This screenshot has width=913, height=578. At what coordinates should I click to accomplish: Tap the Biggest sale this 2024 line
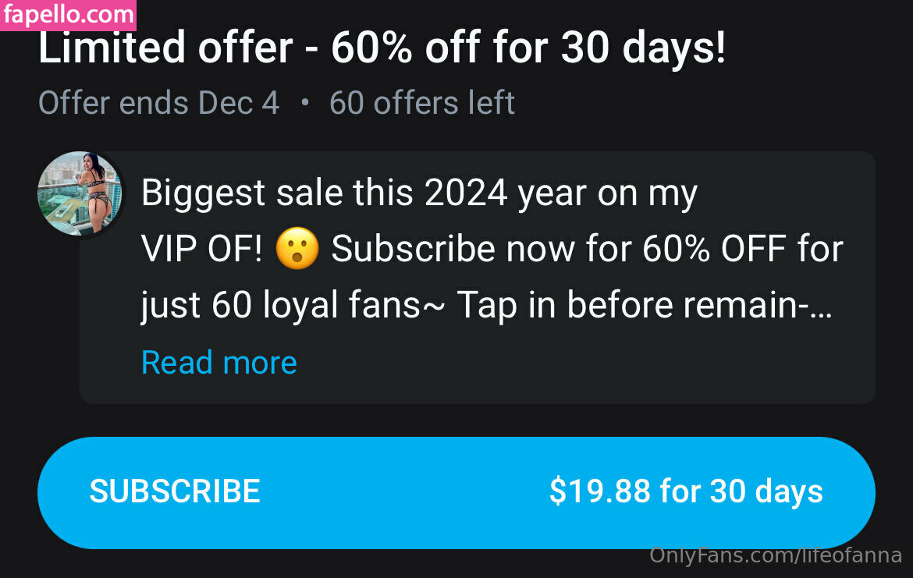tap(419, 193)
